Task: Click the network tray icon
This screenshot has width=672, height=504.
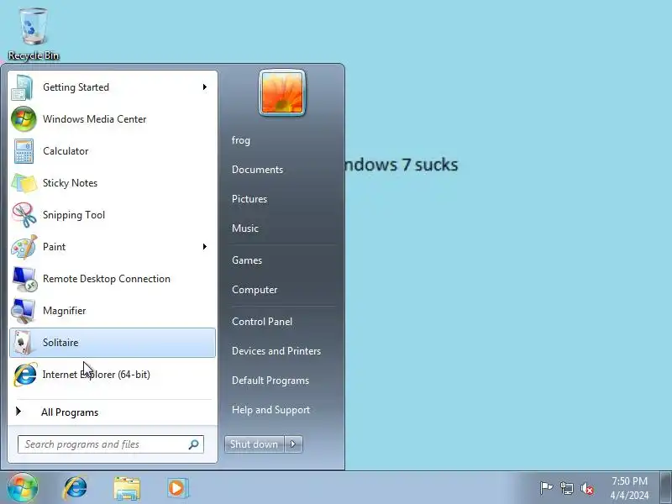Action: click(566, 488)
